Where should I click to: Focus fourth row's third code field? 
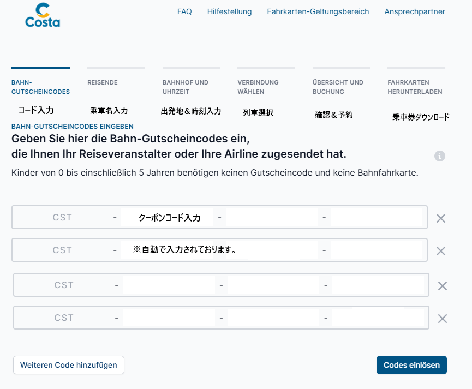273,318
